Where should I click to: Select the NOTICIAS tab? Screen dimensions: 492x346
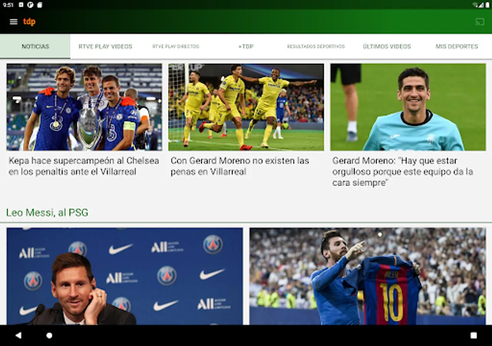tap(35, 46)
